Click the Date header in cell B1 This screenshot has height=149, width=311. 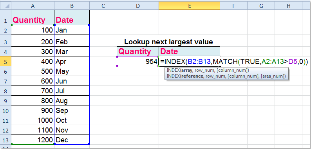tap(72, 17)
